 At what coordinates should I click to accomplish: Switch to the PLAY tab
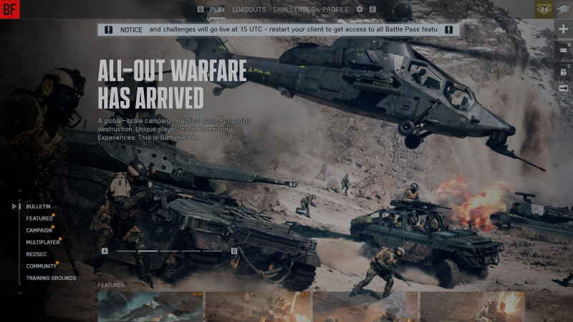click(217, 10)
